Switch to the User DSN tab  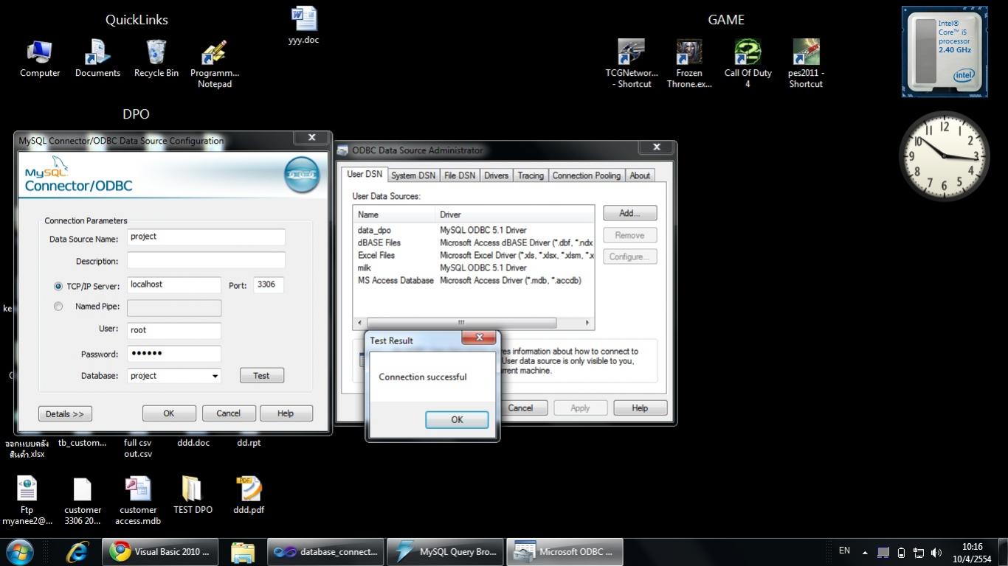pyautogui.click(x=365, y=175)
